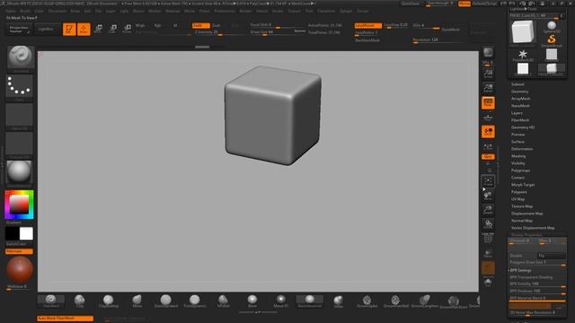
Task: Select the DamStandard brush
Action: (x=165, y=301)
